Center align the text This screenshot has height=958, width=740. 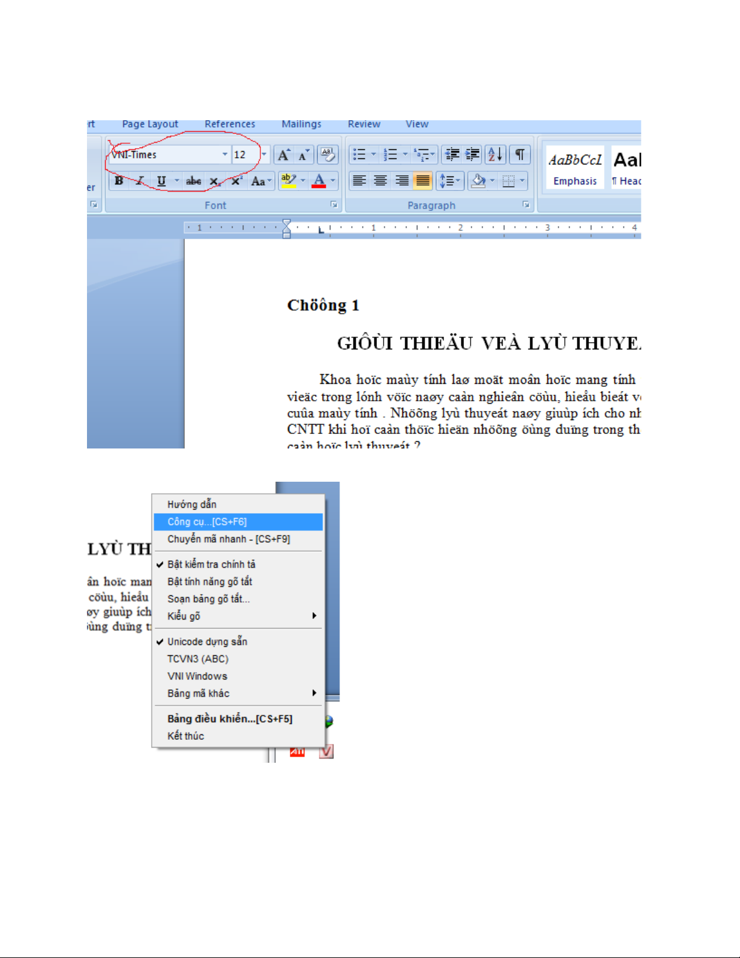pyautogui.click(x=381, y=181)
